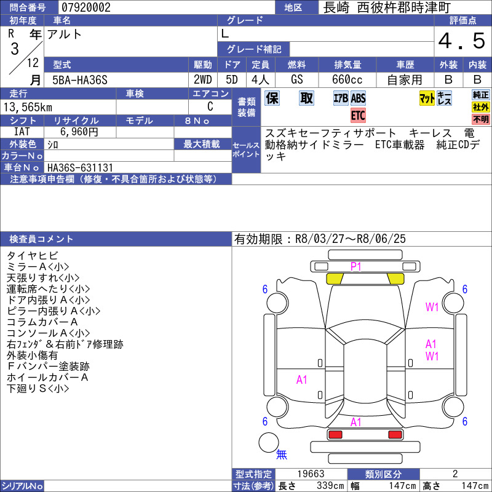This screenshot has width=492, height=492.
Task: Click the 保 warranty book icon
Action: [273, 98]
